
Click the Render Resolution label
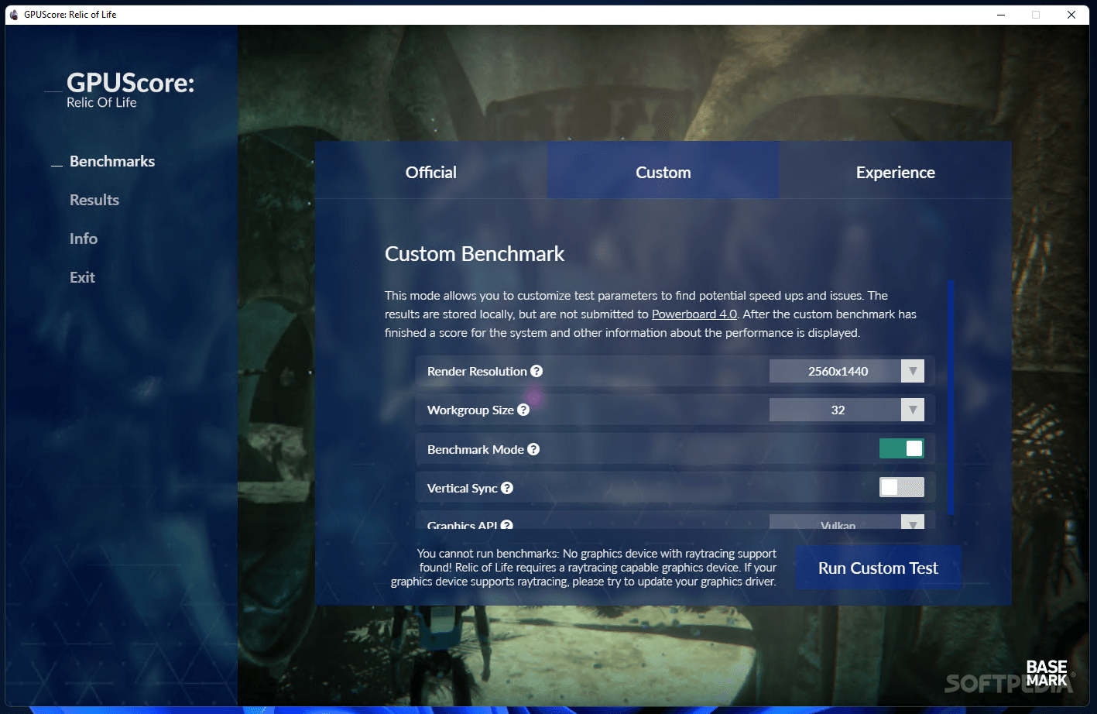tap(477, 371)
